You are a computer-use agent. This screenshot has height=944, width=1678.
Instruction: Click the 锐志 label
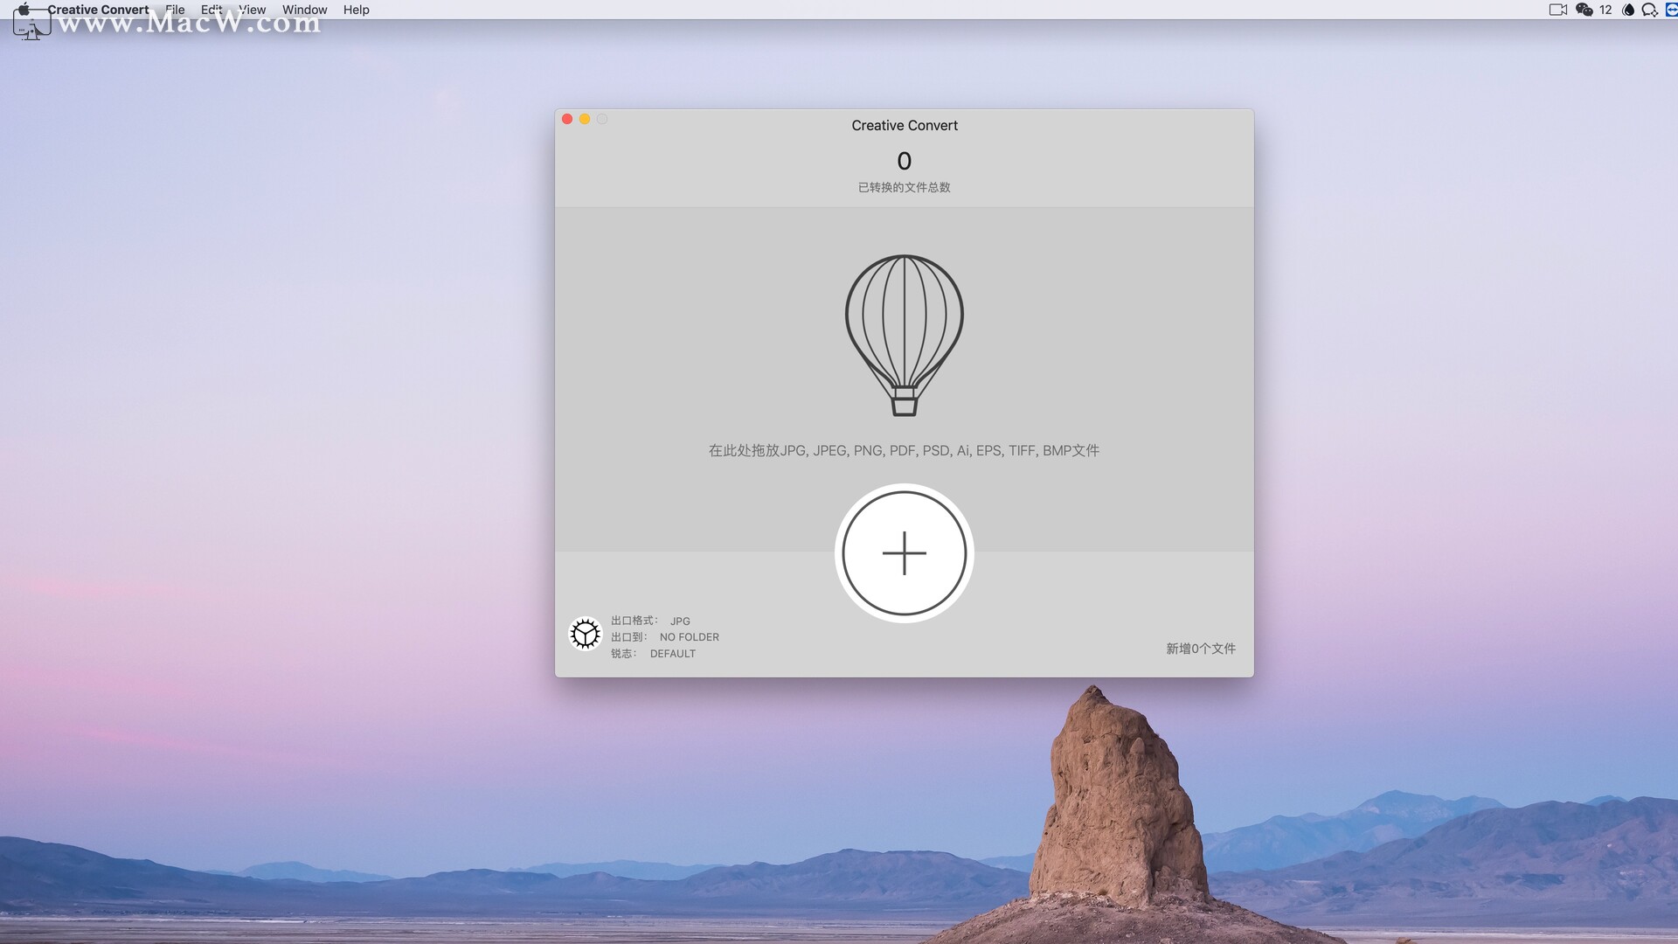click(x=624, y=654)
